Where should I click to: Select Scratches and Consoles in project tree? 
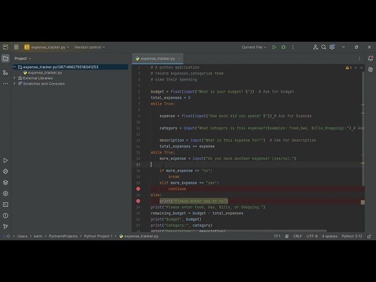(x=42, y=83)
